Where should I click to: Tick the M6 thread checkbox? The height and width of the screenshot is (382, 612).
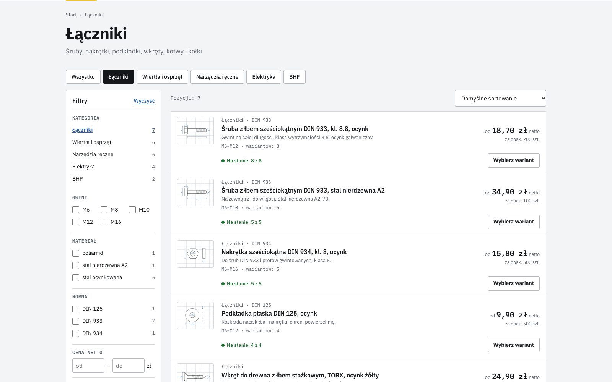tap(76, 210)
